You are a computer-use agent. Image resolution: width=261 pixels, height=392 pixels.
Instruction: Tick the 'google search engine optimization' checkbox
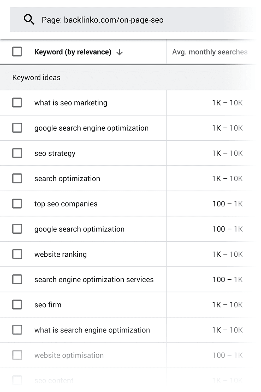(17, 128)
